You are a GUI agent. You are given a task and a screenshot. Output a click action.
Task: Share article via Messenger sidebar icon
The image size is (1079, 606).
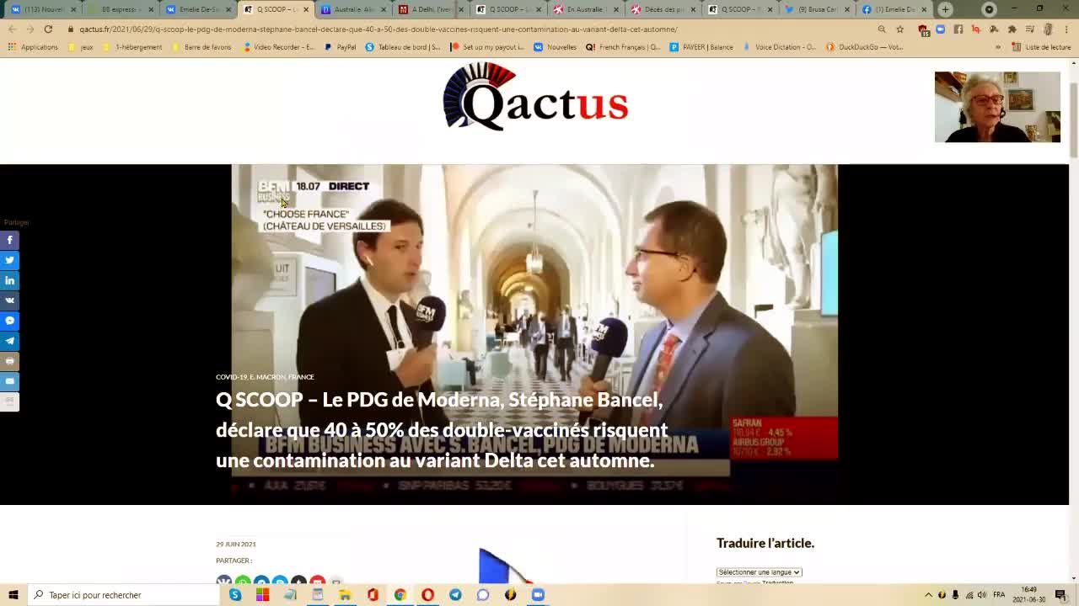point(9,321)
